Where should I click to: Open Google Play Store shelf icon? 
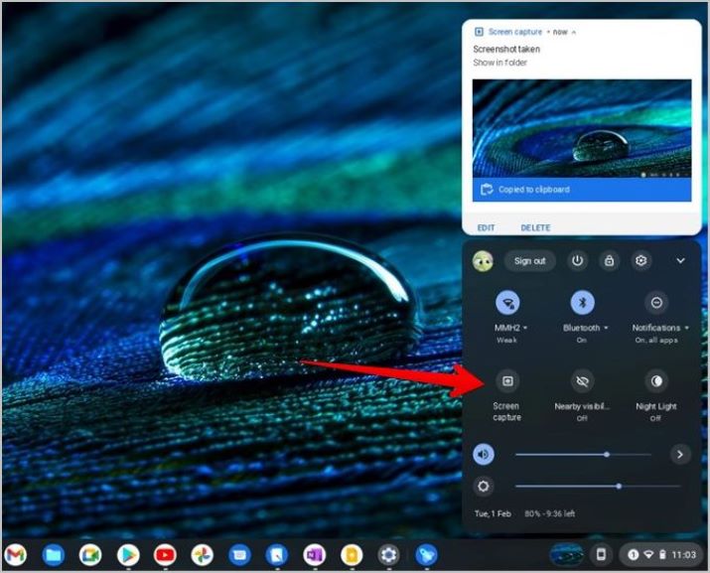(128, 555)
